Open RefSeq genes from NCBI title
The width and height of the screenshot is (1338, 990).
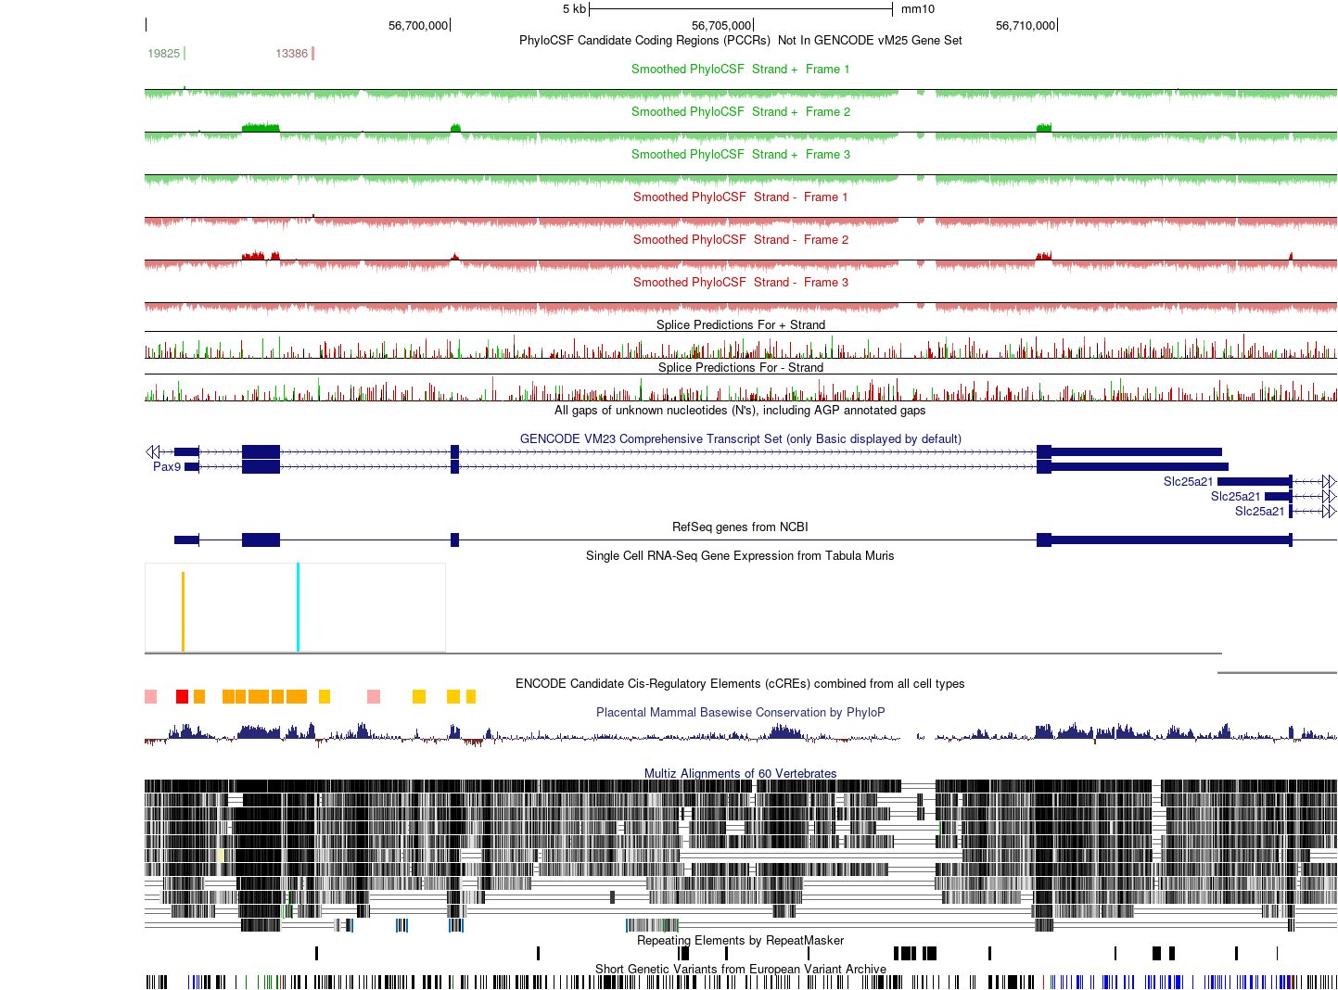click(x=740, y=527)
